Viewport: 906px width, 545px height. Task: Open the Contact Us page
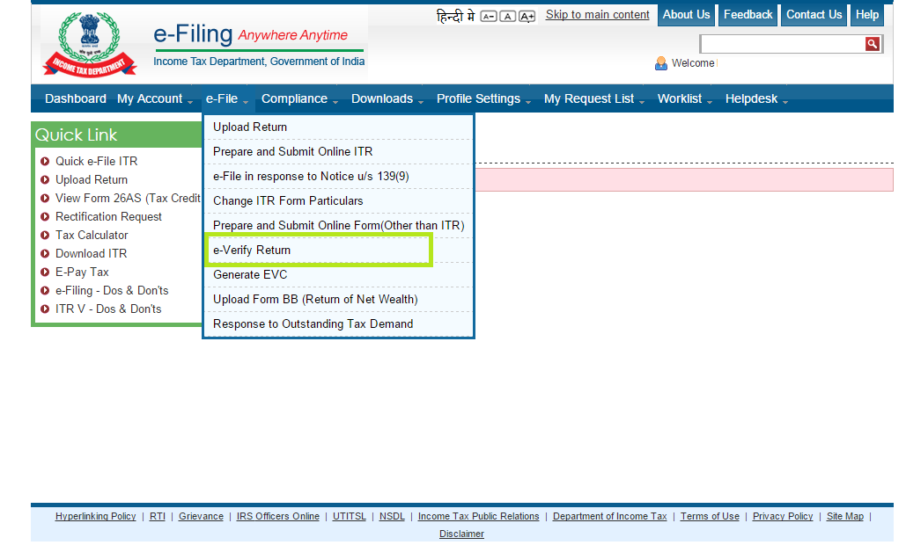[x=814, y=15]
